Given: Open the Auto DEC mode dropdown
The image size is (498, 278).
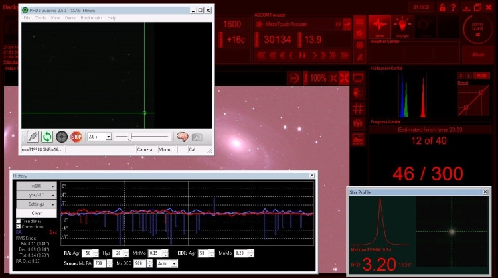Looking at the screenshot, I should point(174,263).
